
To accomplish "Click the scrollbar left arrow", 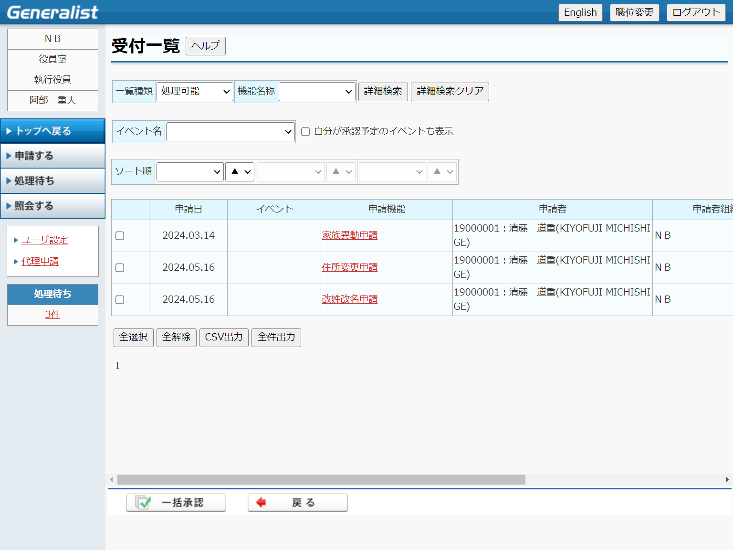I will pos(111,479).
